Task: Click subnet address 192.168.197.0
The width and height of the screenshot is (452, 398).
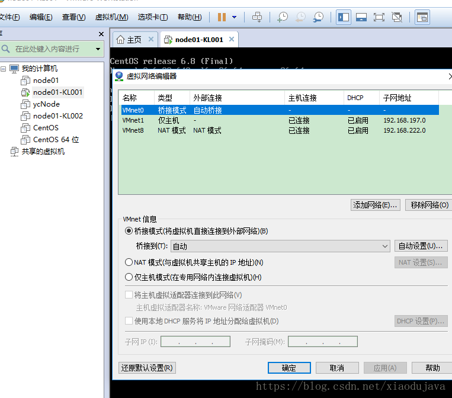Action: [405, 120]
